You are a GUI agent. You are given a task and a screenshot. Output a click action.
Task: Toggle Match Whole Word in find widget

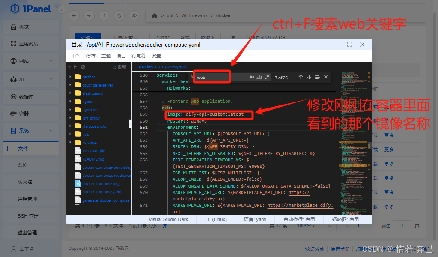coord(259,77)
